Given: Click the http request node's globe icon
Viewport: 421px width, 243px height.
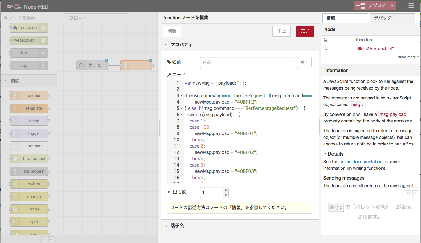Looking at the screenshot, I should click(15, 159).
